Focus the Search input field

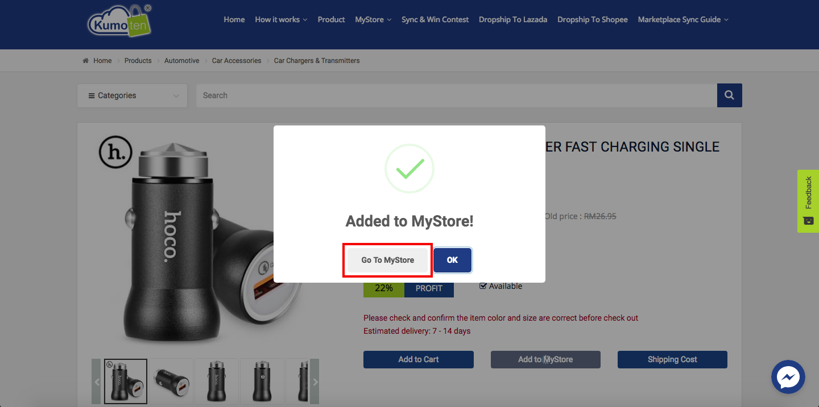(x=457, y=95)
